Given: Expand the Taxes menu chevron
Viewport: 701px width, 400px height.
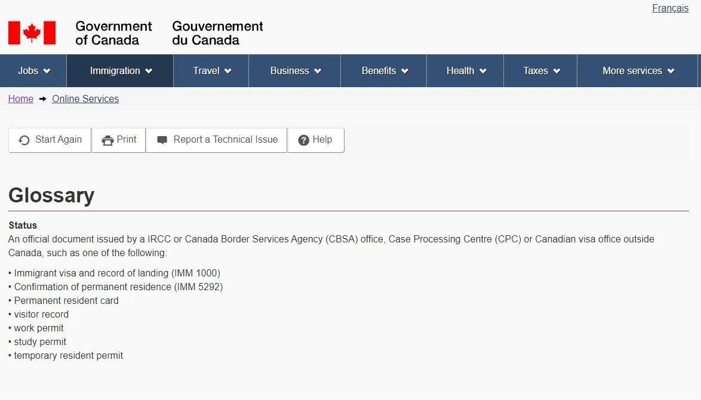Looking at the screenshot, I should pyautogui.click(x=557, y=71).
